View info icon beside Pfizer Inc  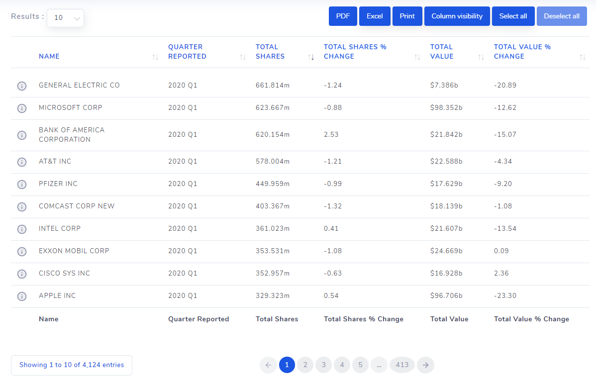pyautogui.click(x=22, y=185)
